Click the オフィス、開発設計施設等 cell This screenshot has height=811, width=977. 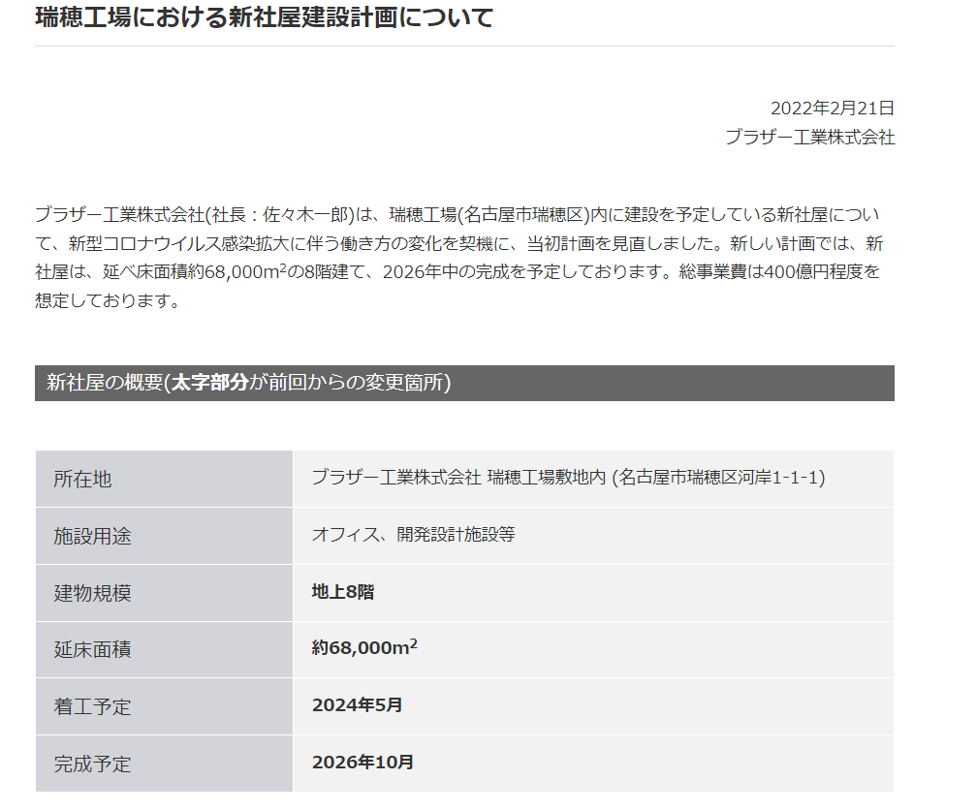coord(413,535)
